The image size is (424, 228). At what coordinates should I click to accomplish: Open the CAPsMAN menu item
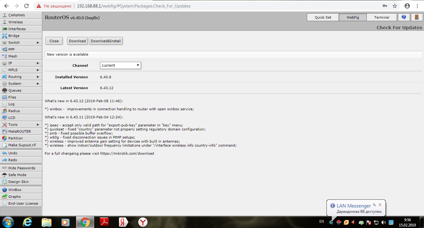pos(21,15)
